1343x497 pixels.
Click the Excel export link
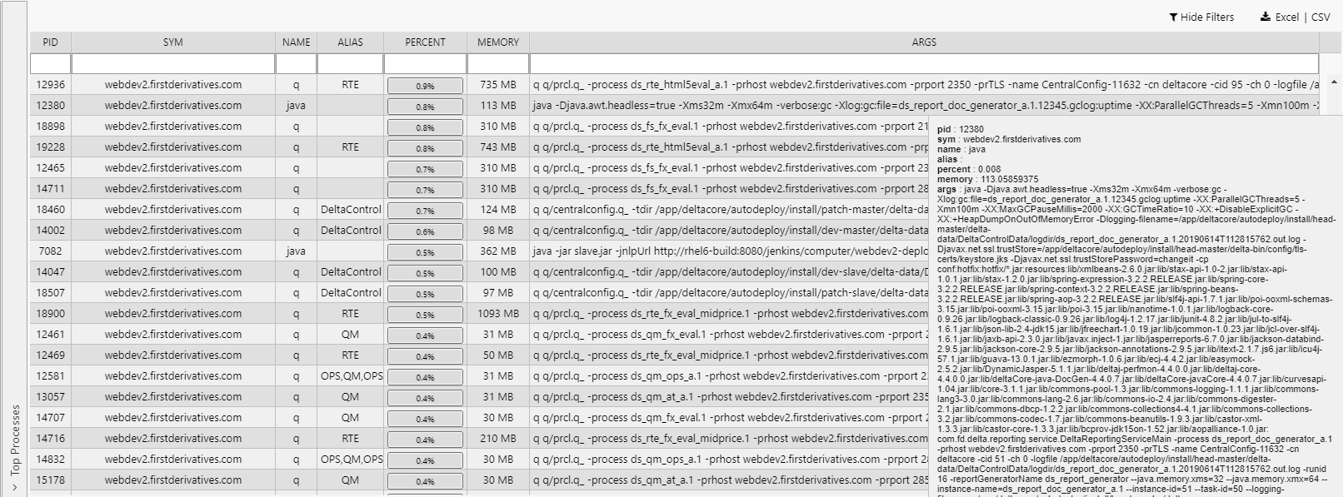point(1286,17)
